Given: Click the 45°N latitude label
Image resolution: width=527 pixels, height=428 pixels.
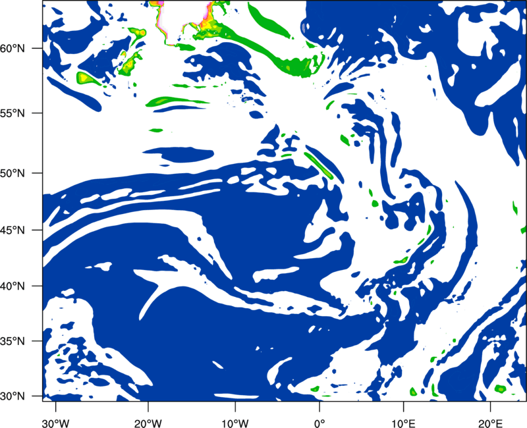Looking at the screenshot, I should (13, 230).
